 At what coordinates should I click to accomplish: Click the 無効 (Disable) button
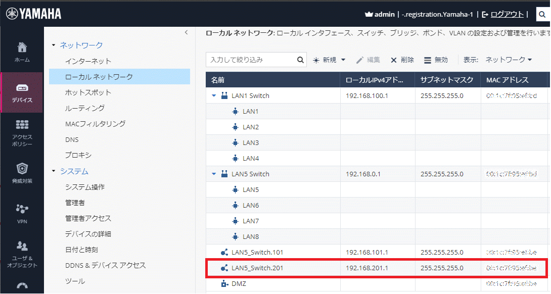point(436,60)
